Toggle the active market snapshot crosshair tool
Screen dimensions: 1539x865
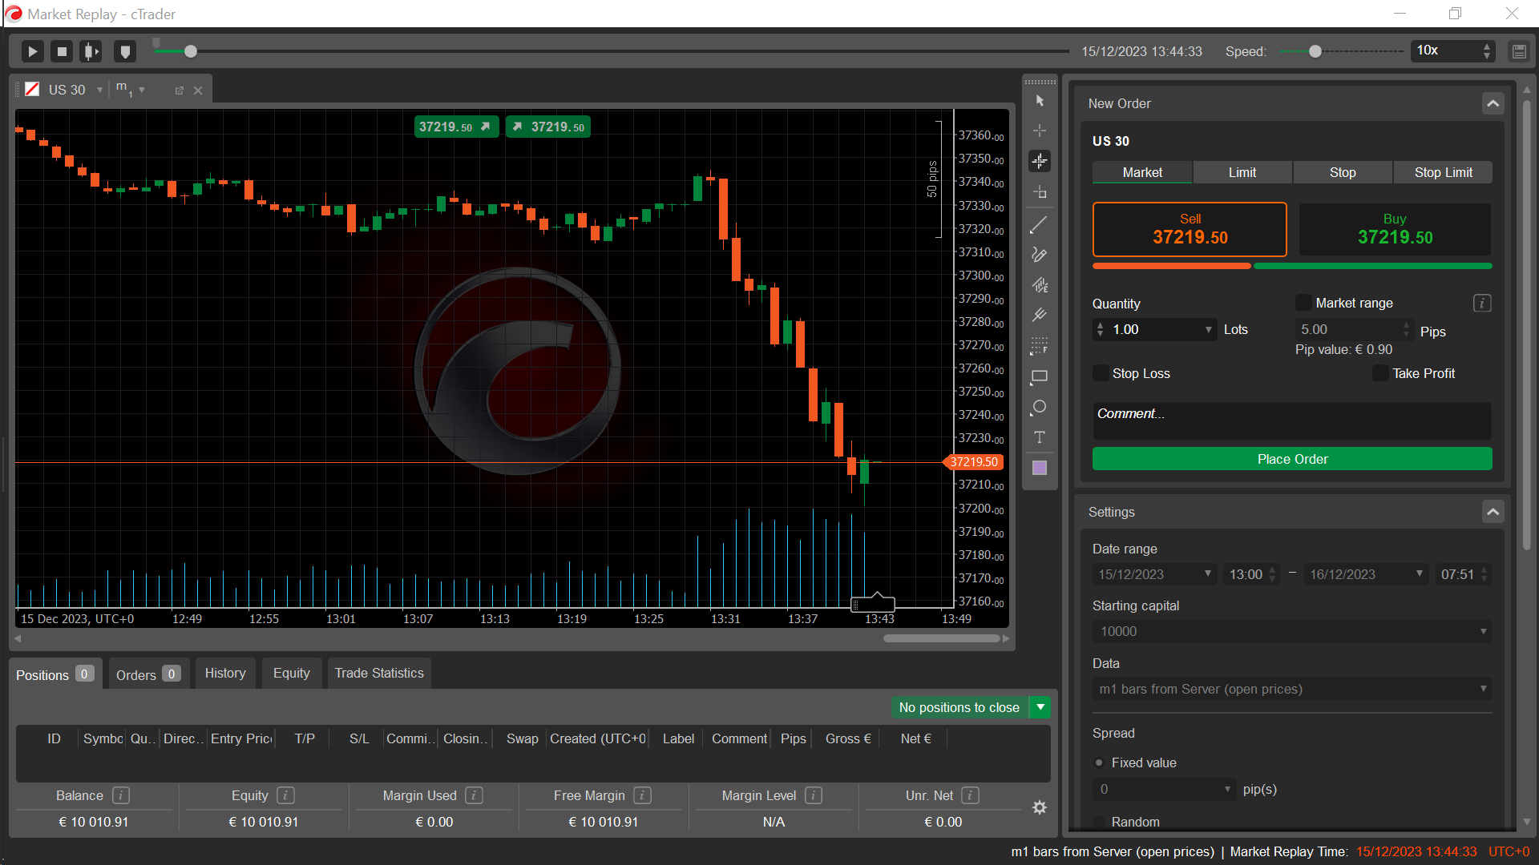[x=1040, y=161]
